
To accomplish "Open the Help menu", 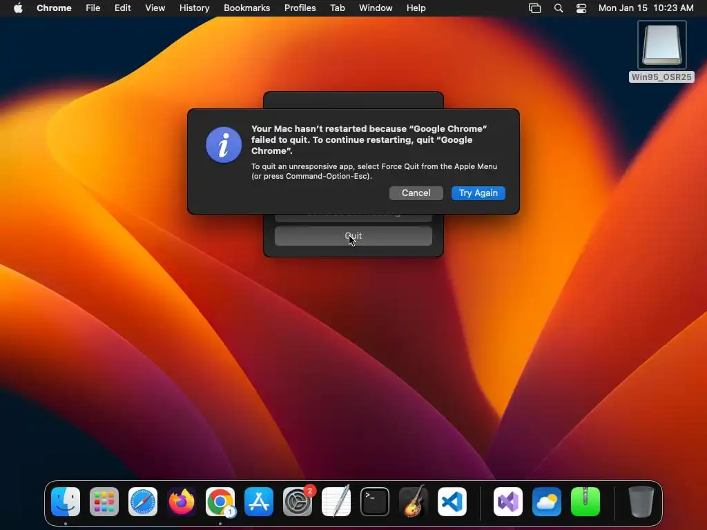I will tap(416, 8).
